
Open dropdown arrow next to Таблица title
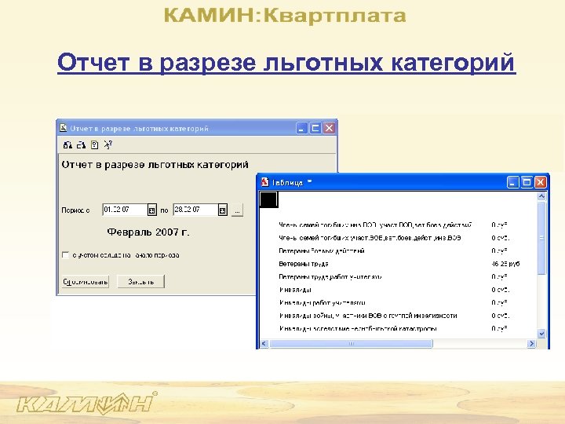[309, 181]
